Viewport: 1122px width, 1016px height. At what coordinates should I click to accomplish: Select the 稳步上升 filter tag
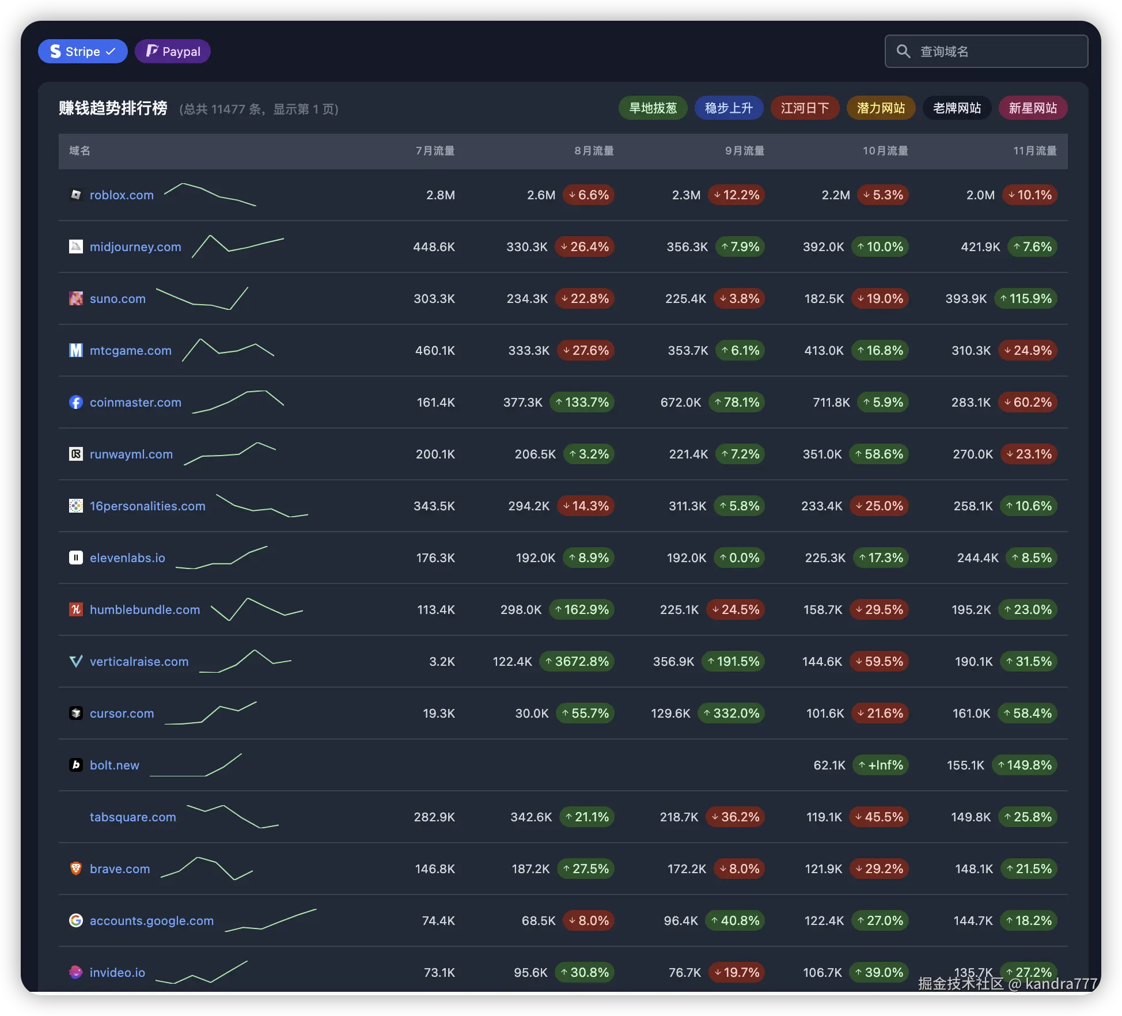tap(729, 108)
